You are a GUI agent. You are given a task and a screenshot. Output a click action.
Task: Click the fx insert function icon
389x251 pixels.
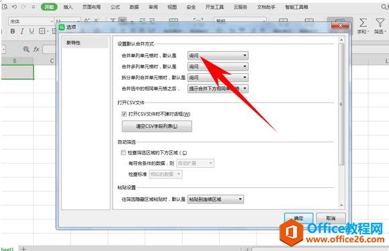(x=36, y=49)
